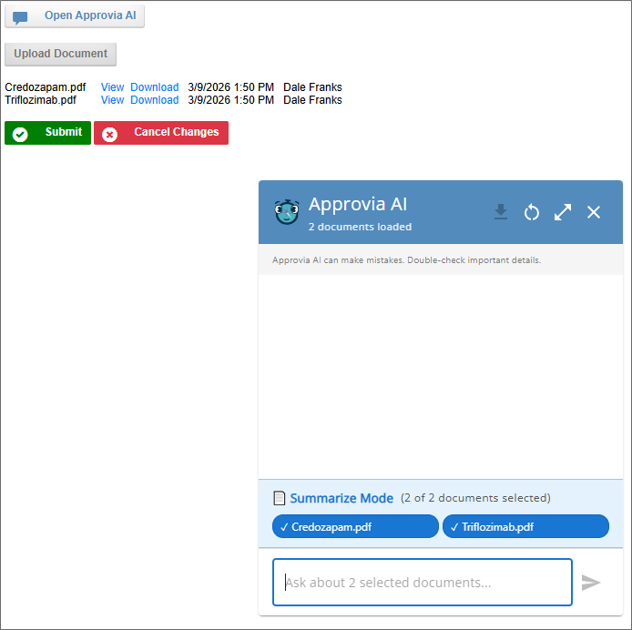
Task: Open the Summarize Mode option
Action: pyautogui.click(x=341, y=498)
